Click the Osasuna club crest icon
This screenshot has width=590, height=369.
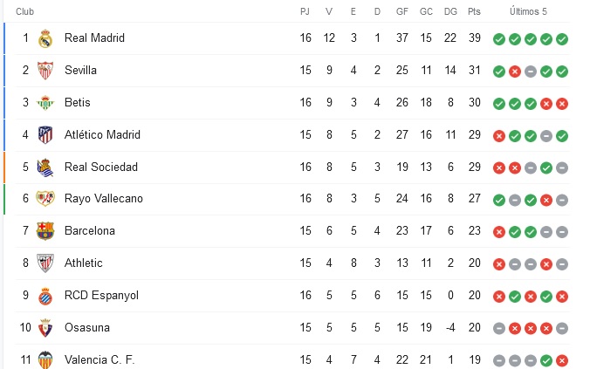point(45,328)
